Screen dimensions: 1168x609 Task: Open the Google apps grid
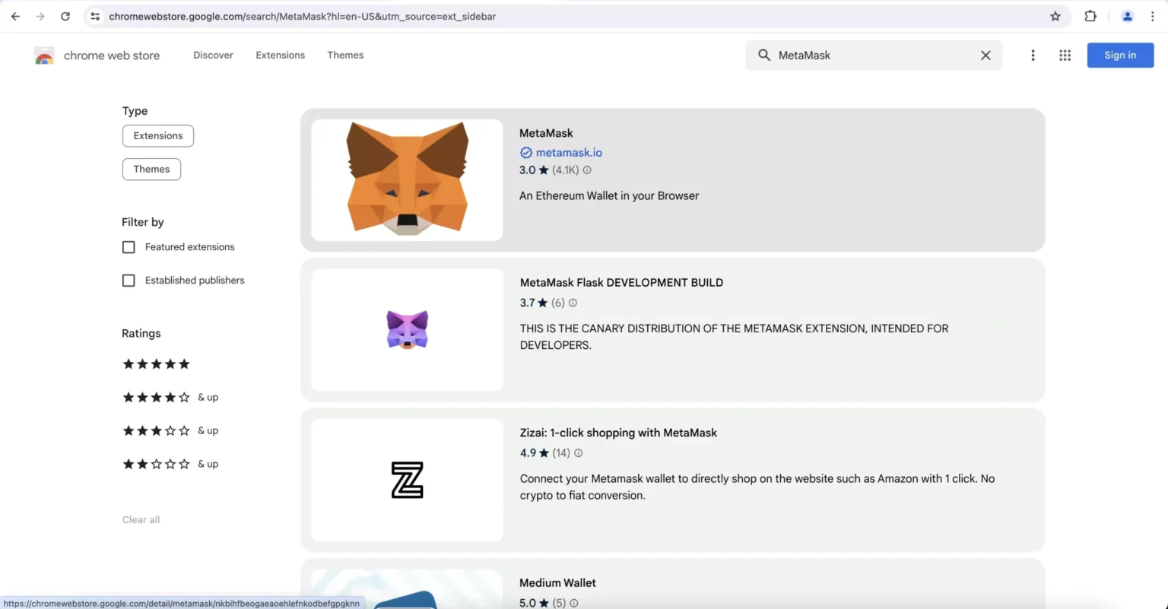pyautogui.click(x=1065, y=56)
